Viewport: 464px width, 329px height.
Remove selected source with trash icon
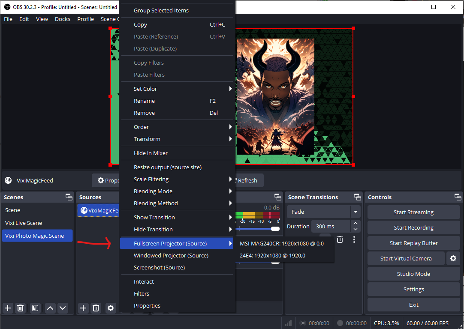pos(96,308)
